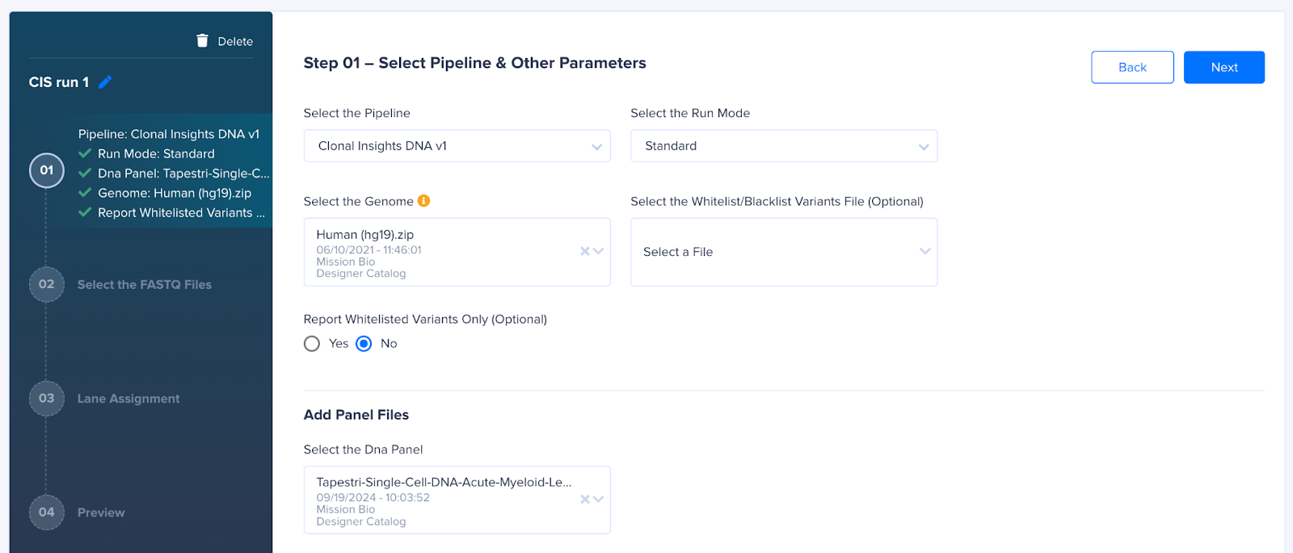1293x553 pixels.
Task: Edit run name with pencil icon
Action: point(105,82)
